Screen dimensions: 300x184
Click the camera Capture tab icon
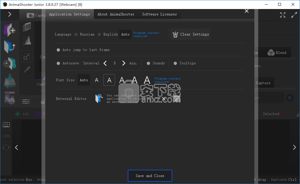[x=30, y=15]
